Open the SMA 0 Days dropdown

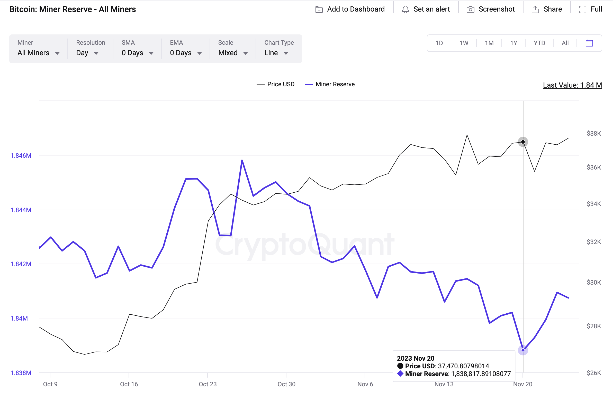138,53
